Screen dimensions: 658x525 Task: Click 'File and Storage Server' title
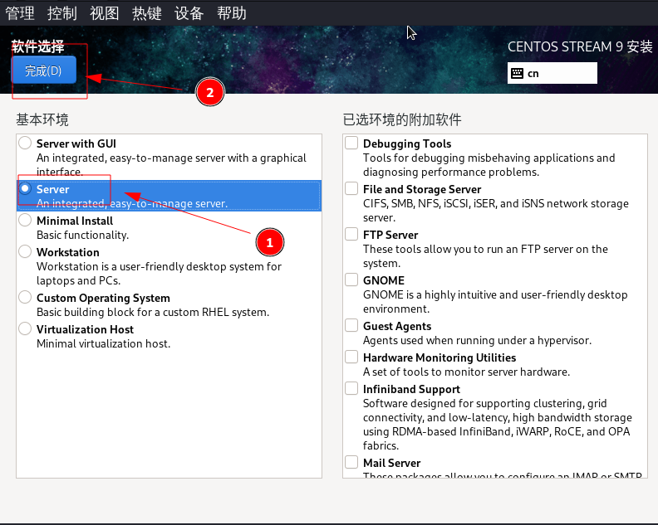(422, 189)
